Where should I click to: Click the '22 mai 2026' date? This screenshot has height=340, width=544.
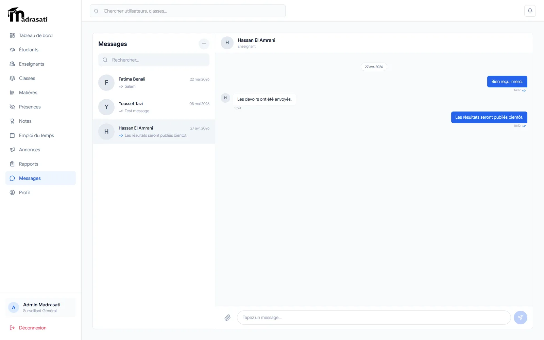tap(200, 79)
